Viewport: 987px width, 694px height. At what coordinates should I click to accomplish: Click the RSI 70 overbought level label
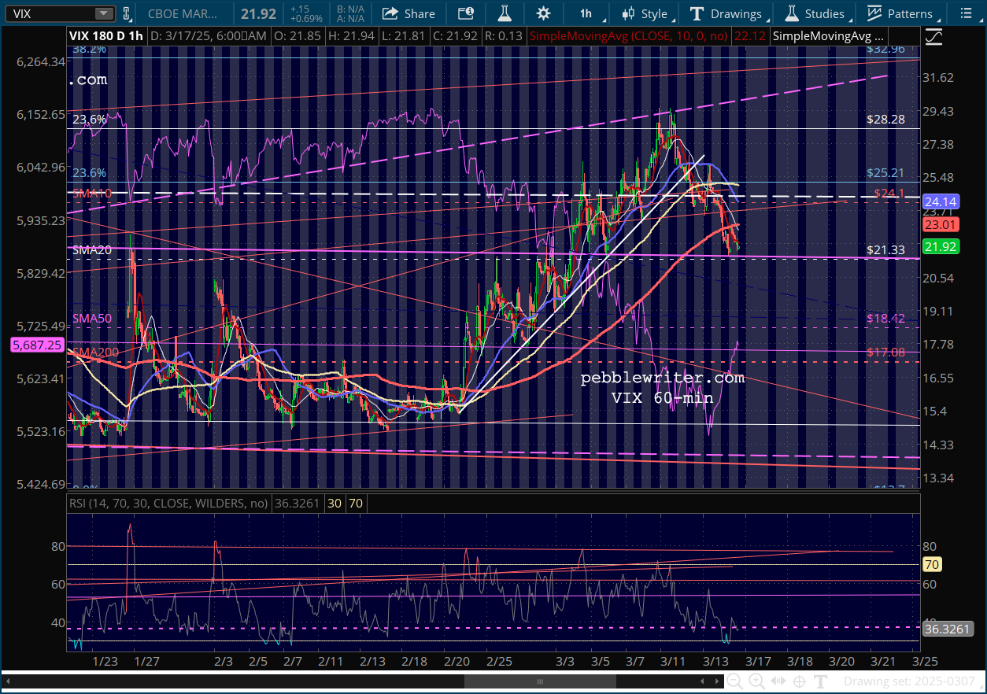[x=933, y=564]
